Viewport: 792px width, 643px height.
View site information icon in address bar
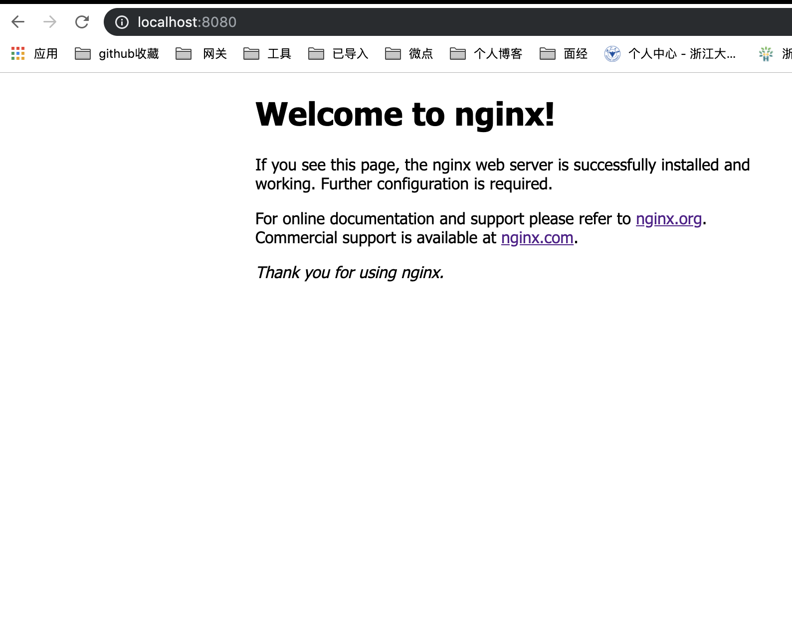122,22
